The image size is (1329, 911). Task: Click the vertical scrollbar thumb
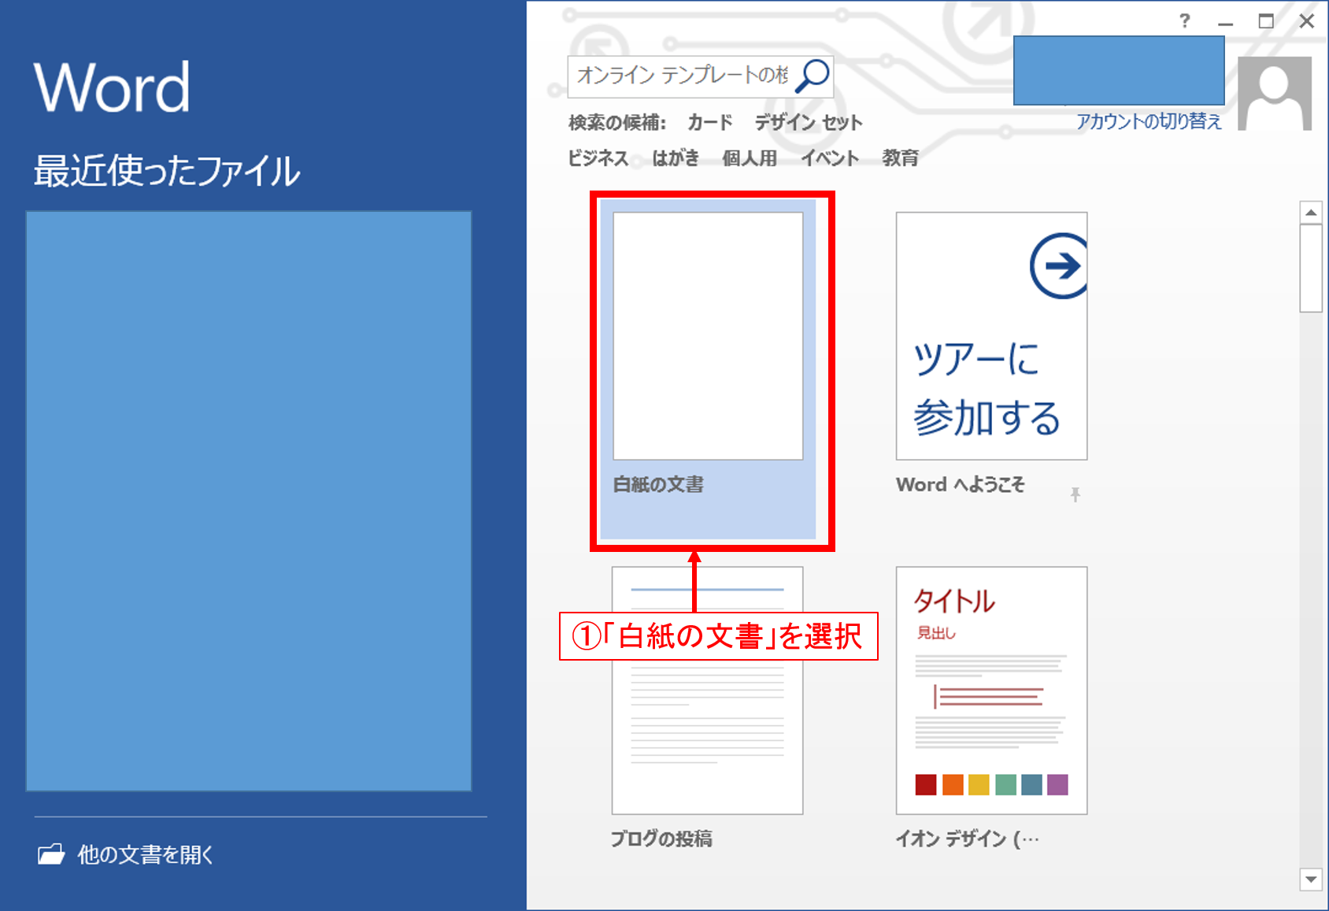point(1311,268)
